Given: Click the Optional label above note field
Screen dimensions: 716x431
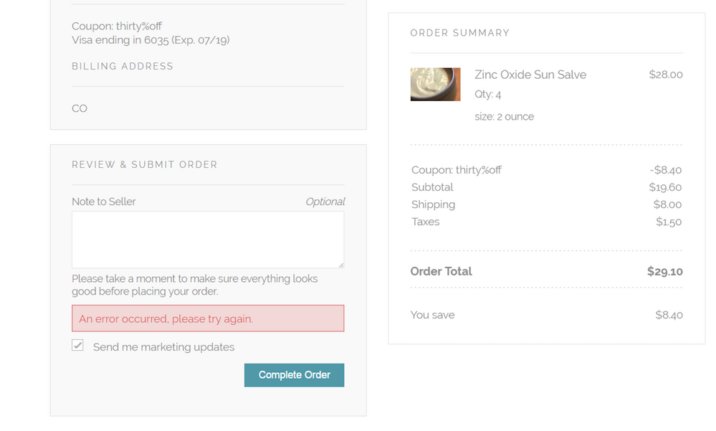Looking at the screenshot, I should (325, 202).
